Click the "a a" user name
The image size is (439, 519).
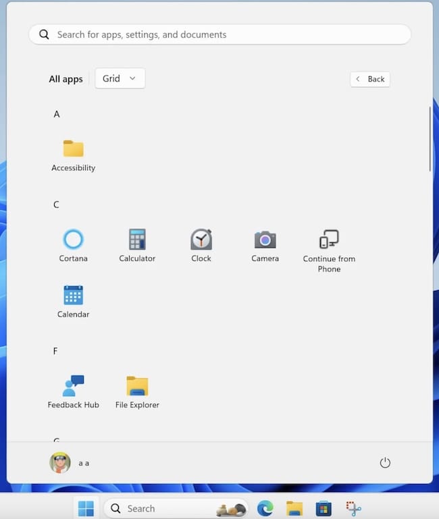(x=84, y=464)
